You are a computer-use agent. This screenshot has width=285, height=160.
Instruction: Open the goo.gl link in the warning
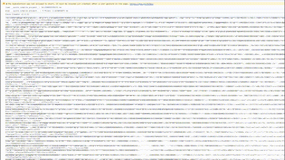[142, 4]
